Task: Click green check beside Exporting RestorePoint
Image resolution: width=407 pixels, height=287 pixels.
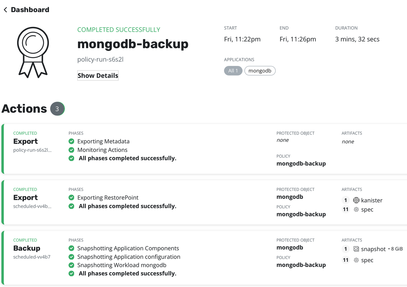Action: [71, 197]
